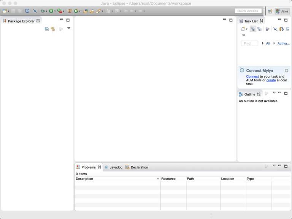The height and width of the screenshot is (219, 292).
Task: Click the grayed-out Save icon
Action: click(x=13, y=11)
